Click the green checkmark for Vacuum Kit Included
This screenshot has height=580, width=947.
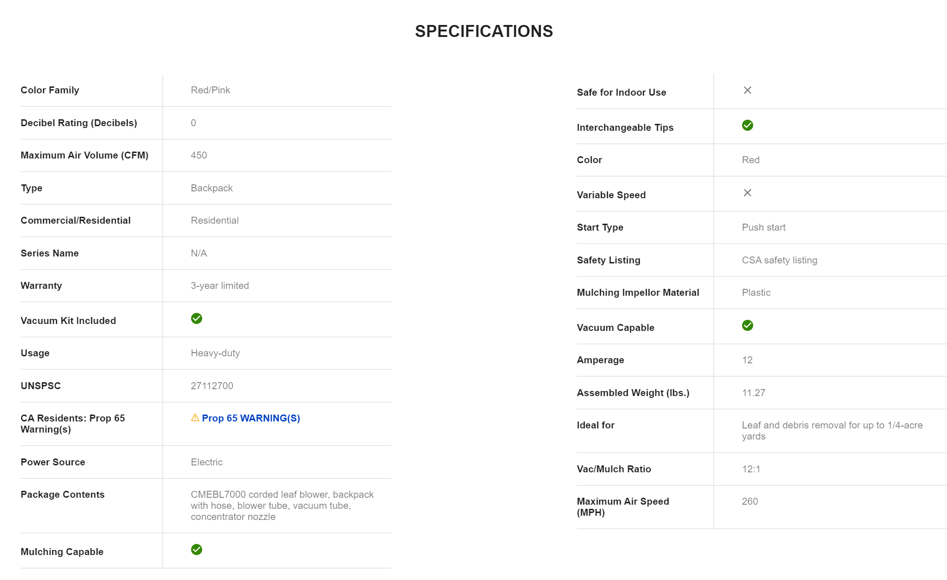point(197,318)
